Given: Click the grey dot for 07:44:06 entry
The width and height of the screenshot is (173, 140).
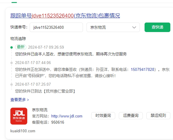Looking at the screenshot, I should (12, 63).
